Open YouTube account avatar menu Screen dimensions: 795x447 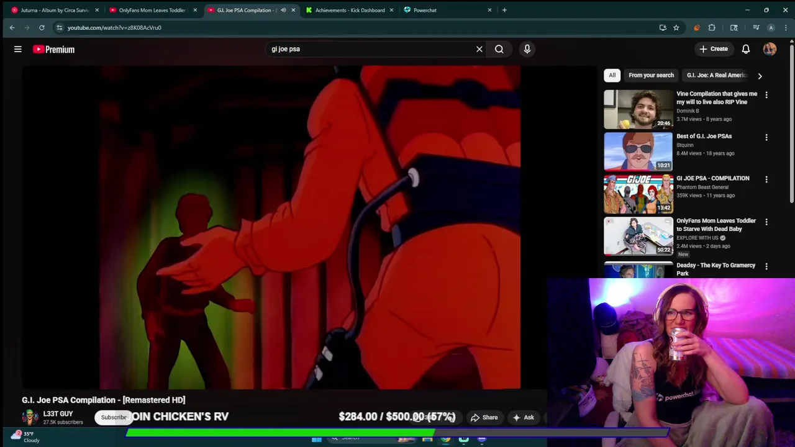click(770, 49)
